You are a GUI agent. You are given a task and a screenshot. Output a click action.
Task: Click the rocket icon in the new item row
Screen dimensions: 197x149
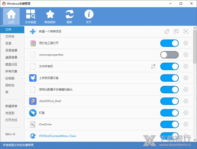pyautogui.click(x=167, y=31)
